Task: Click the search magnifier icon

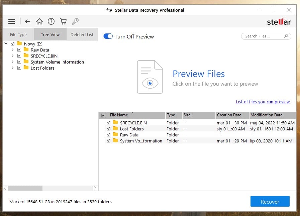Action: pos(286,36)
